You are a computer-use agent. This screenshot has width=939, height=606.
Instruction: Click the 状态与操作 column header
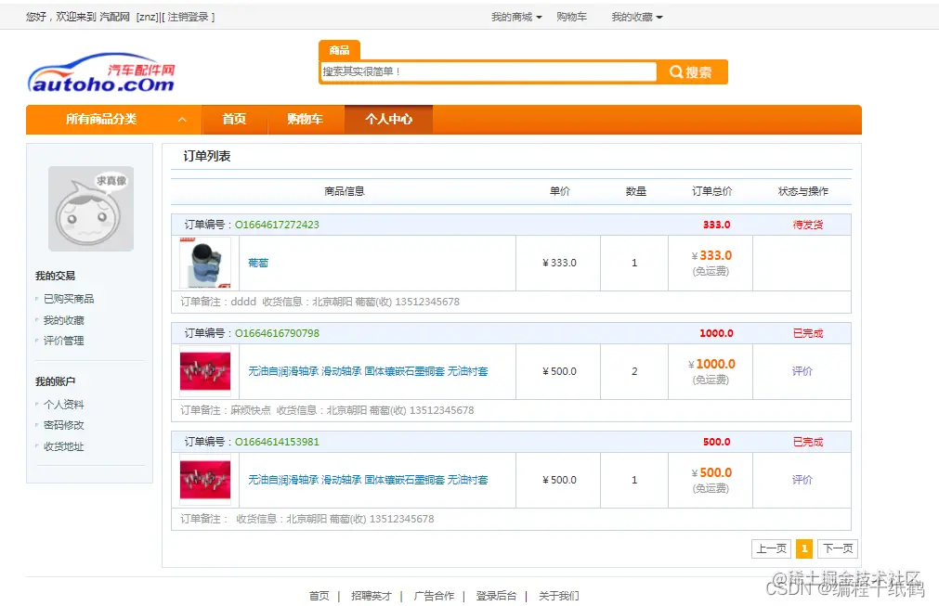tap(802, 191)
